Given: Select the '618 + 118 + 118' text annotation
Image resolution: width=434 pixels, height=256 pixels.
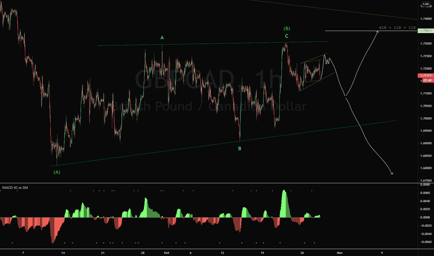Looking at the screenshot, I should [x=397, y=27].
